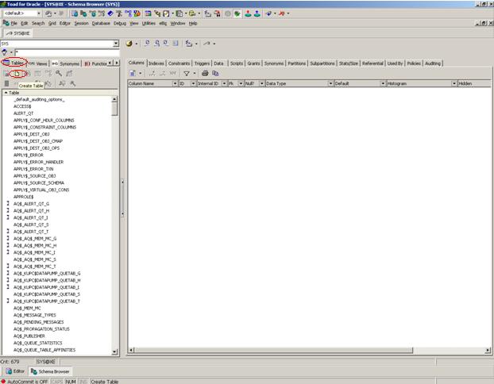The height and width of the screenshot is (384, 494).
Task: Open the Column Name header dropdown arrow
Action: point(175,83)
